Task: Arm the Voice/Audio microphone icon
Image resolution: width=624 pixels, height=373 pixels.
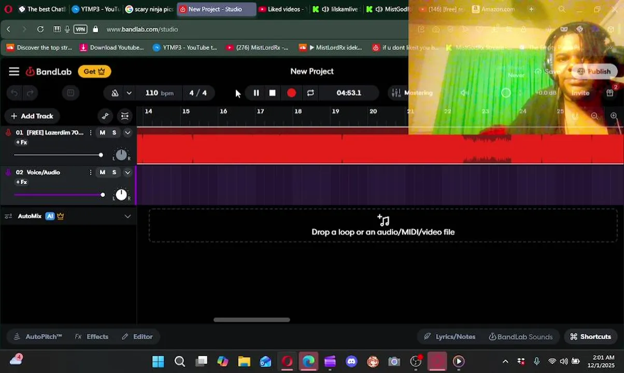Action: [x=8, y=173]
